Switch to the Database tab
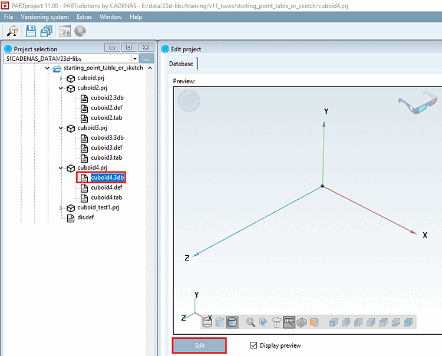 (181, 64)
